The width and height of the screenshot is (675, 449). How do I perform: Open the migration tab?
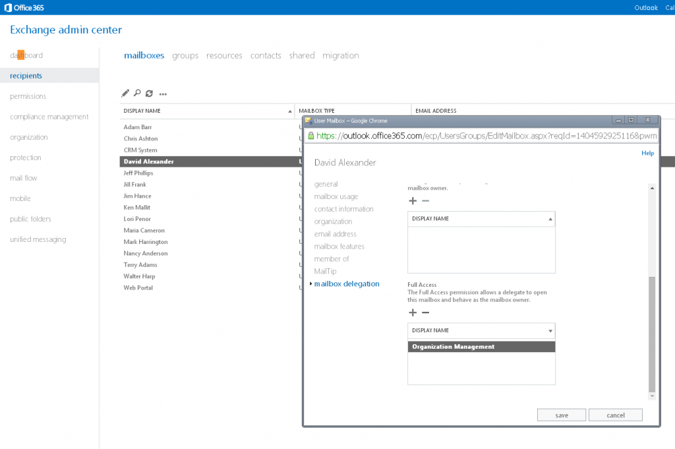coord(341,55)
